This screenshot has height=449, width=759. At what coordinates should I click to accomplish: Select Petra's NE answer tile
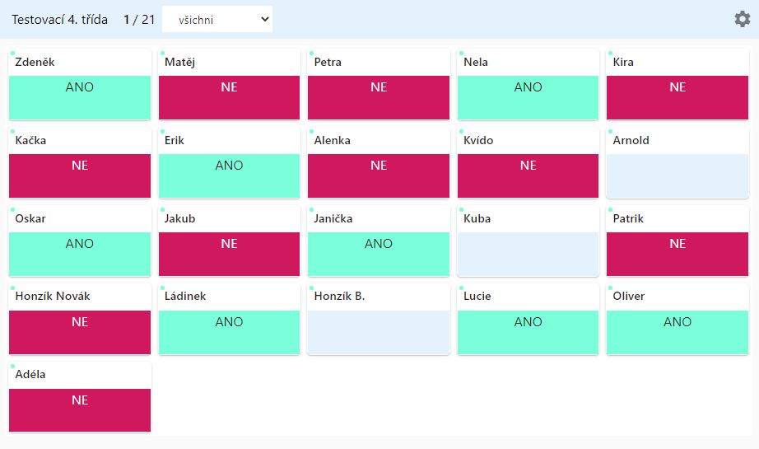(379, 97)
